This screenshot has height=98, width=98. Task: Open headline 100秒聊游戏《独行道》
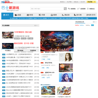pyautogui.click(x=23, y=32)
